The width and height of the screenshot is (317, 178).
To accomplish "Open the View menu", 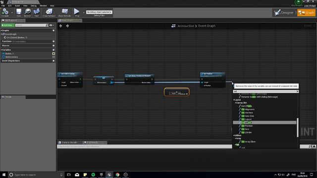I will pyautogui.click(x=25, y=5).
